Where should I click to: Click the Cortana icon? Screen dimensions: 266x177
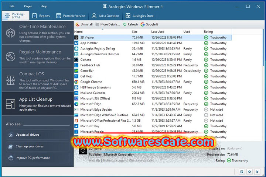pyautogui.click(x=76, y=60)
